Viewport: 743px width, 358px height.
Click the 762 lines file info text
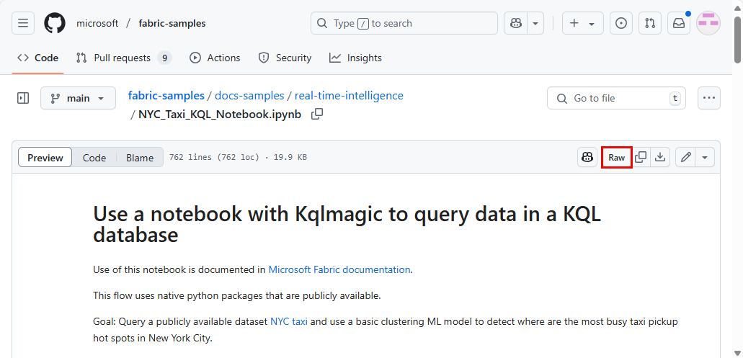click(x=238, y=157)
